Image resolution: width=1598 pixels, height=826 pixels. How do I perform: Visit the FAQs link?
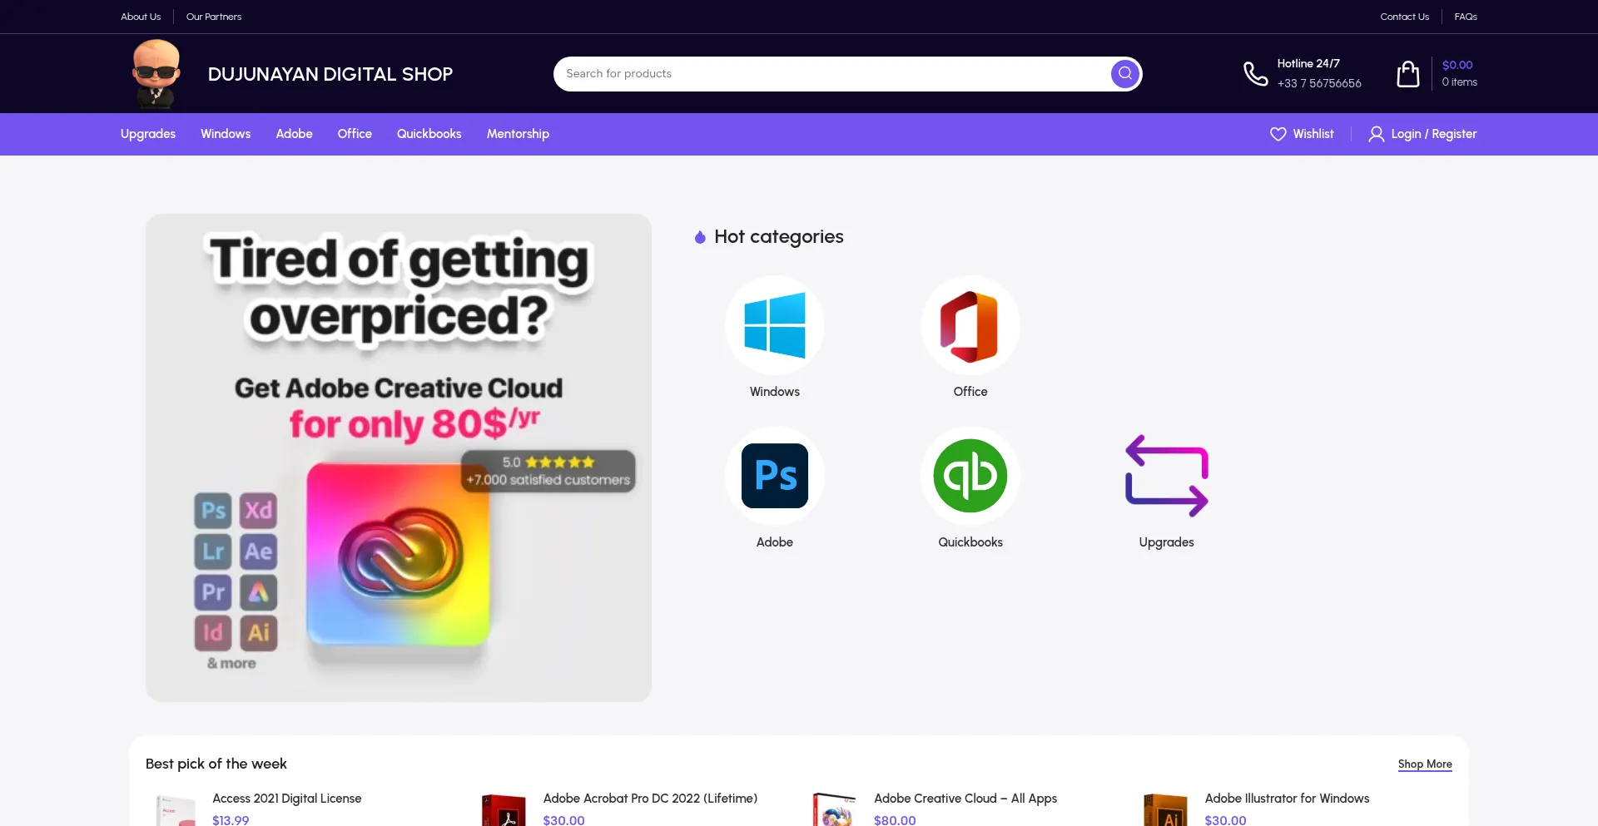pyautogui.click(x=1465, y=17)
